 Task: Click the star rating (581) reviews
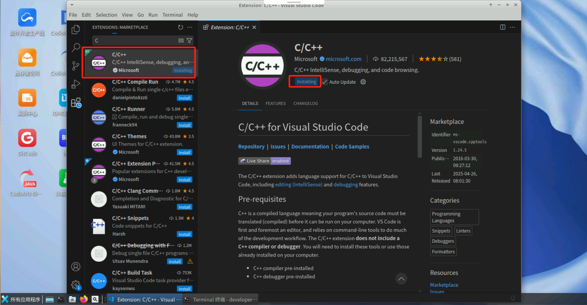(440, 59)
